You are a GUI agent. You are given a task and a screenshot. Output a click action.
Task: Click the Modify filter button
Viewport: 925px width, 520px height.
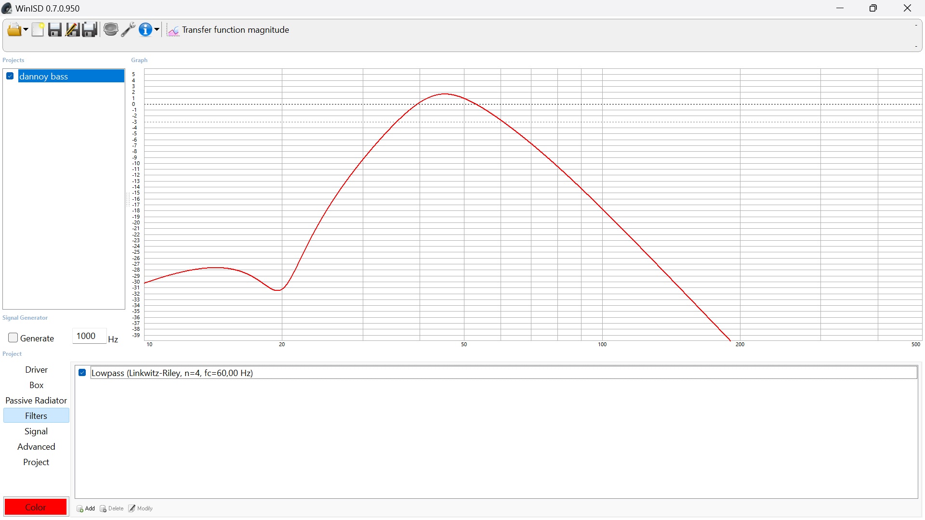coord(141,508)
